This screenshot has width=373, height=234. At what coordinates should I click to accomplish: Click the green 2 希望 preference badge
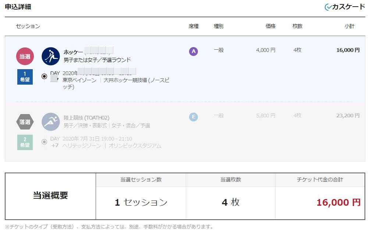coord(25,142)
